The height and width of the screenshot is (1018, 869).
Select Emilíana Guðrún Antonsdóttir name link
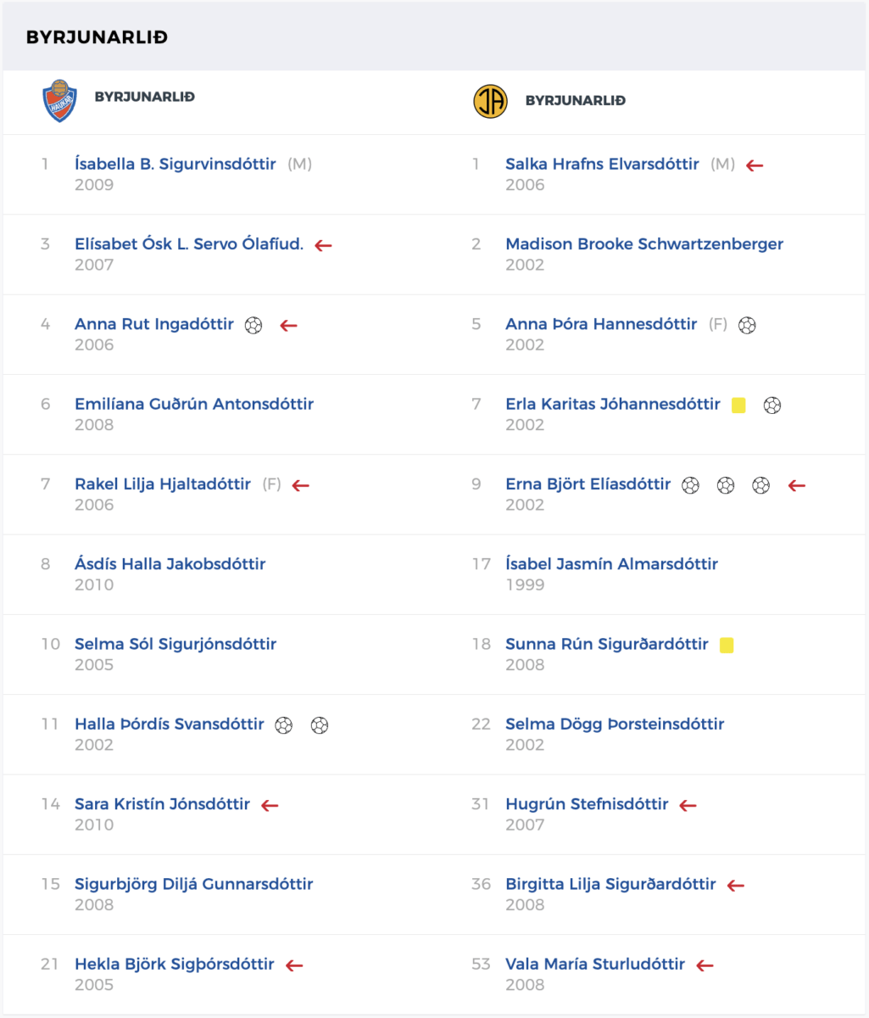point(194,405)
